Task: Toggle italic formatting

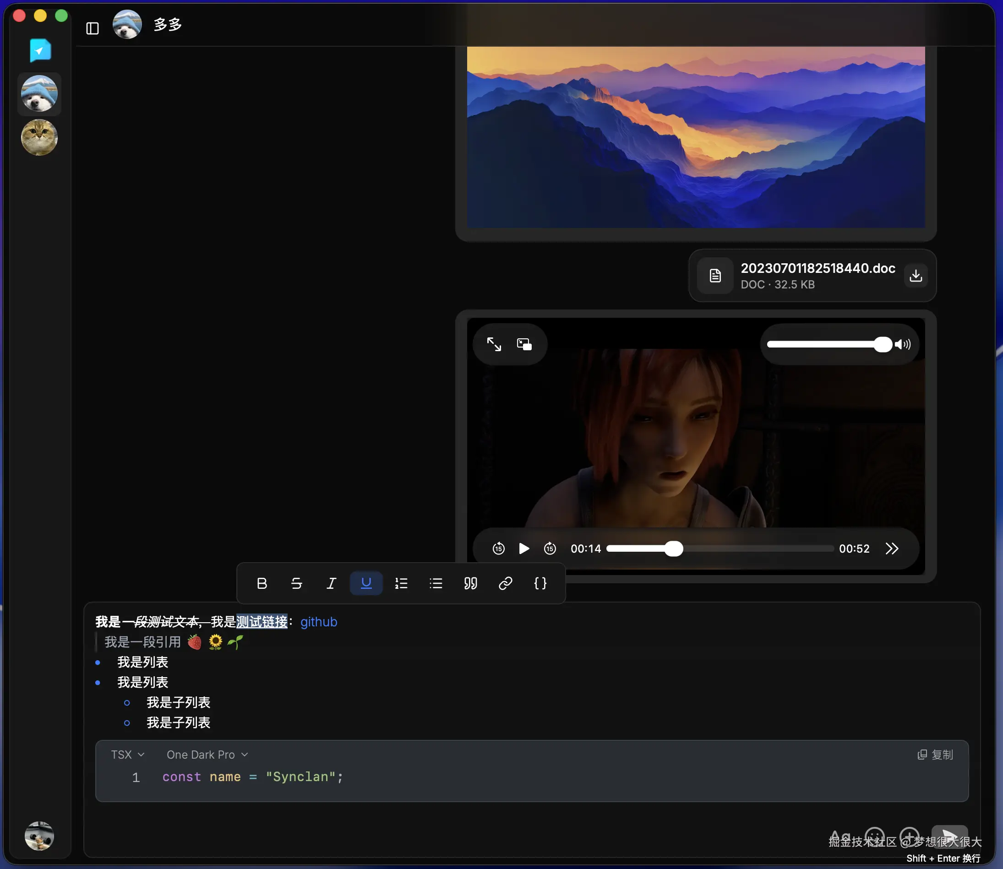Action: pyautogui.click(x=331, y=583)
